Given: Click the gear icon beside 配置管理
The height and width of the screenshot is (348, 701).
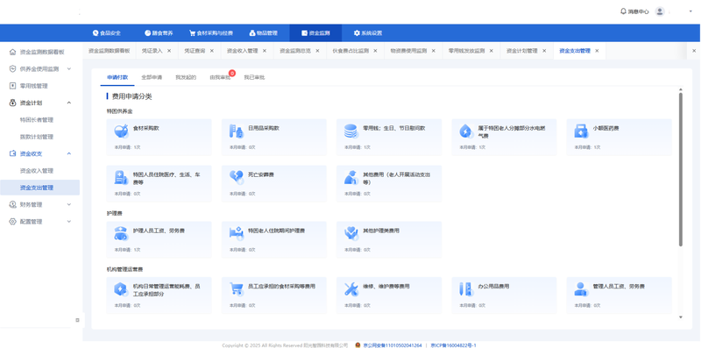Looking at the screenshot, I should coord(12,222).
